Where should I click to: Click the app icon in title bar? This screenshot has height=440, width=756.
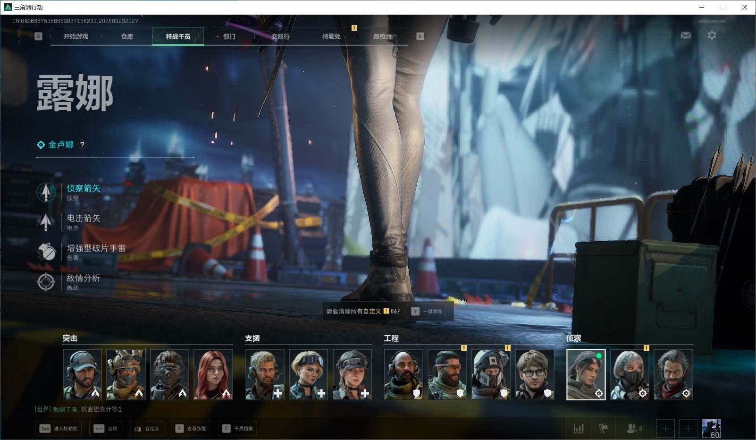point(8,7)
